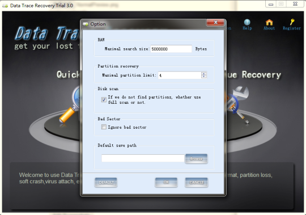This screenshot has width=306, height=215.
Task: Click the magnifying glass Quick recovery icon
Action: (x=70, y=104)
